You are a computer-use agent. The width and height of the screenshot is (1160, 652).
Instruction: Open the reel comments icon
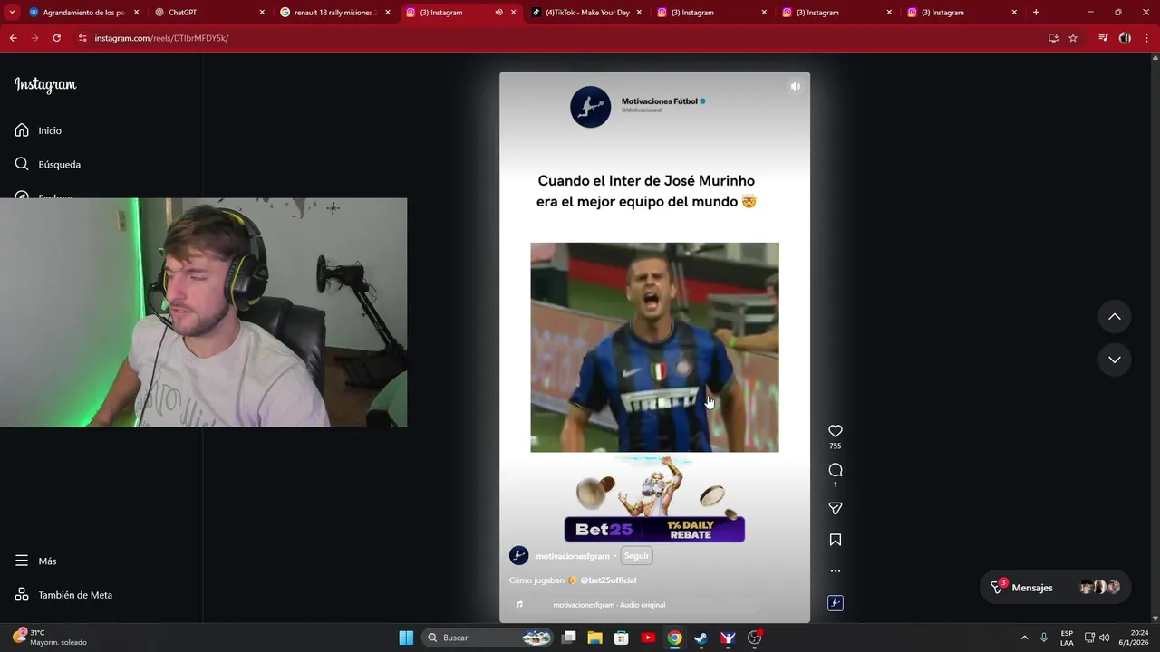(836, 470)
